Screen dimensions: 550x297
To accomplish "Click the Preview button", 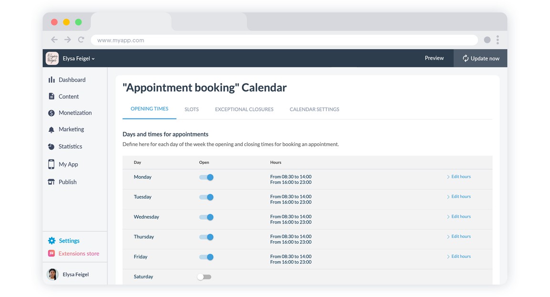I will click(434, 58).
